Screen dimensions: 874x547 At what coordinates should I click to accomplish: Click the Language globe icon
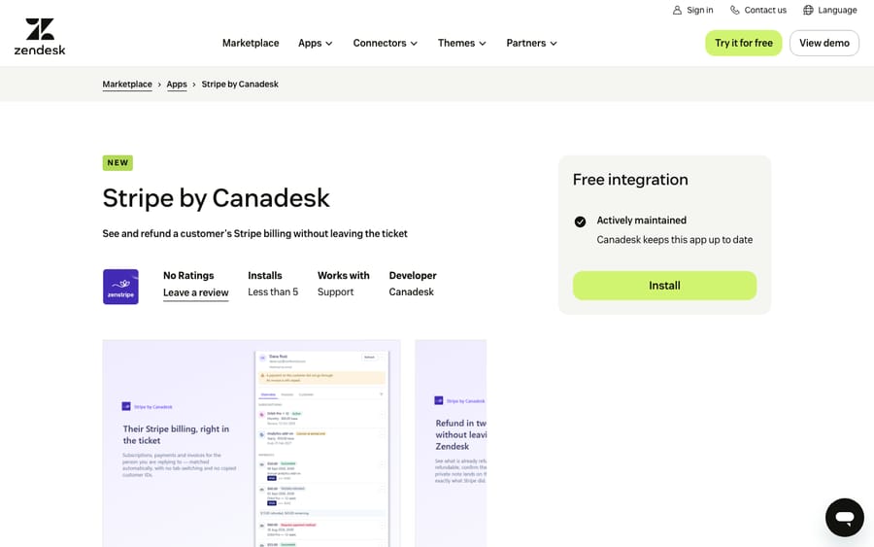click(x=808, y=10)
